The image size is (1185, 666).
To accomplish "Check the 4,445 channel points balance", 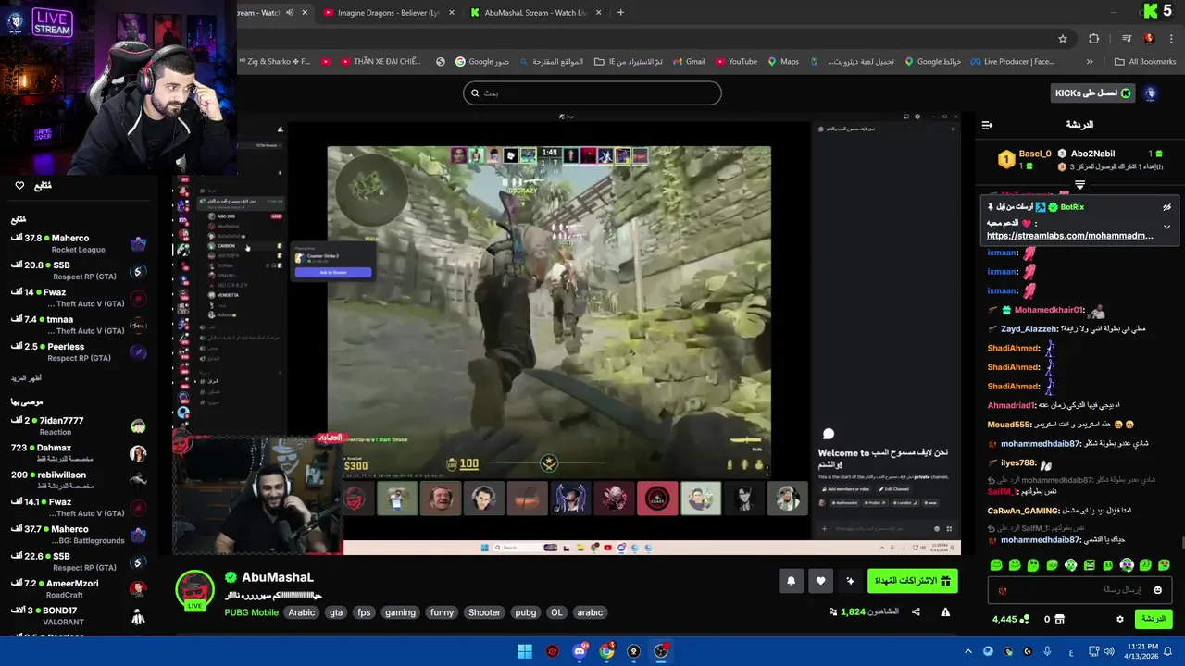I will coord(1010,619).
